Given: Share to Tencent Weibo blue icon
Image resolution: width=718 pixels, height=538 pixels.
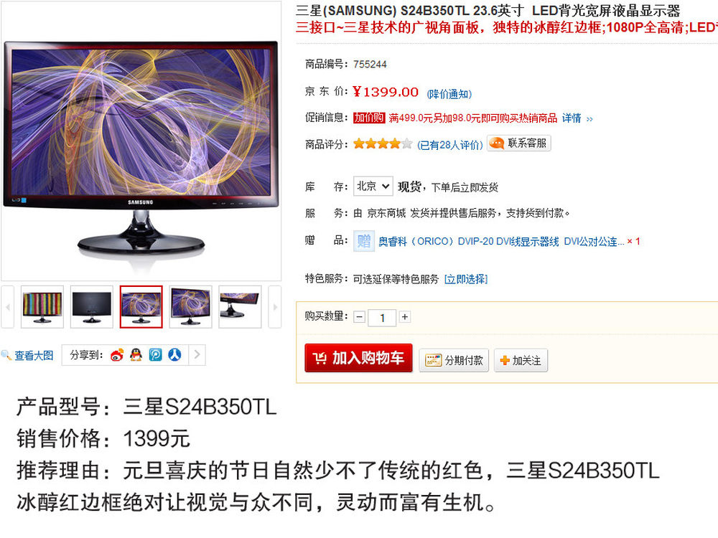Looking at the screenshot, I should click(156, 355).
